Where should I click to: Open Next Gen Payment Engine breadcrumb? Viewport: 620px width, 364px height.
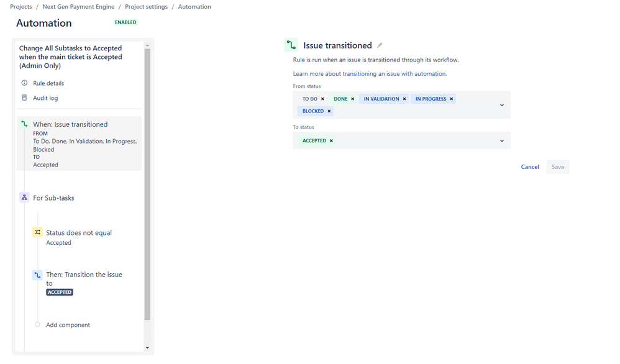point(78,7)
